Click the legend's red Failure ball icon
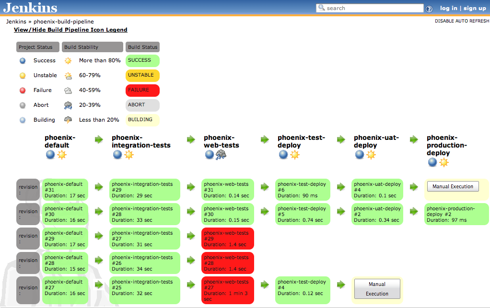This screenshot has height=308, width=490. (23, 91)
